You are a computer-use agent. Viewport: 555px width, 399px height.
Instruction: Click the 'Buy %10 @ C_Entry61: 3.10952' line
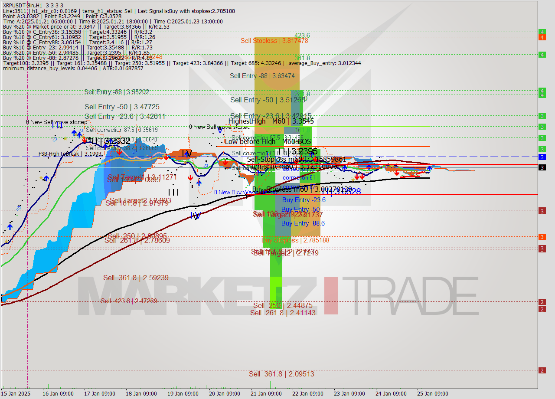coord(79,37)
